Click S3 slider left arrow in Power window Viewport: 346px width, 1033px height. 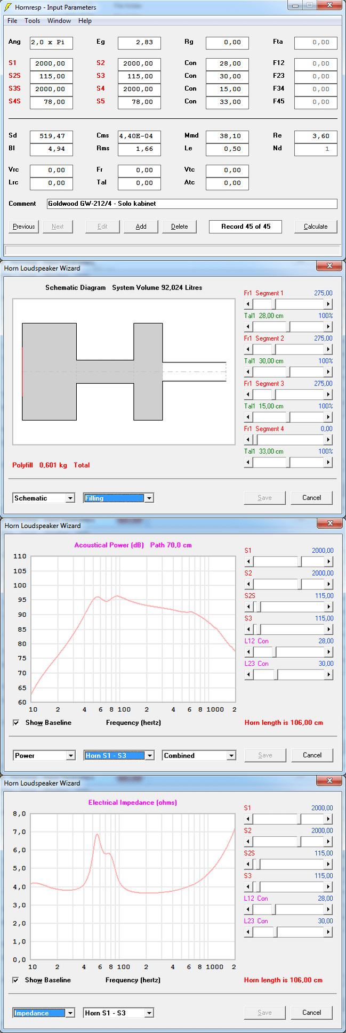tap(249, 630)
